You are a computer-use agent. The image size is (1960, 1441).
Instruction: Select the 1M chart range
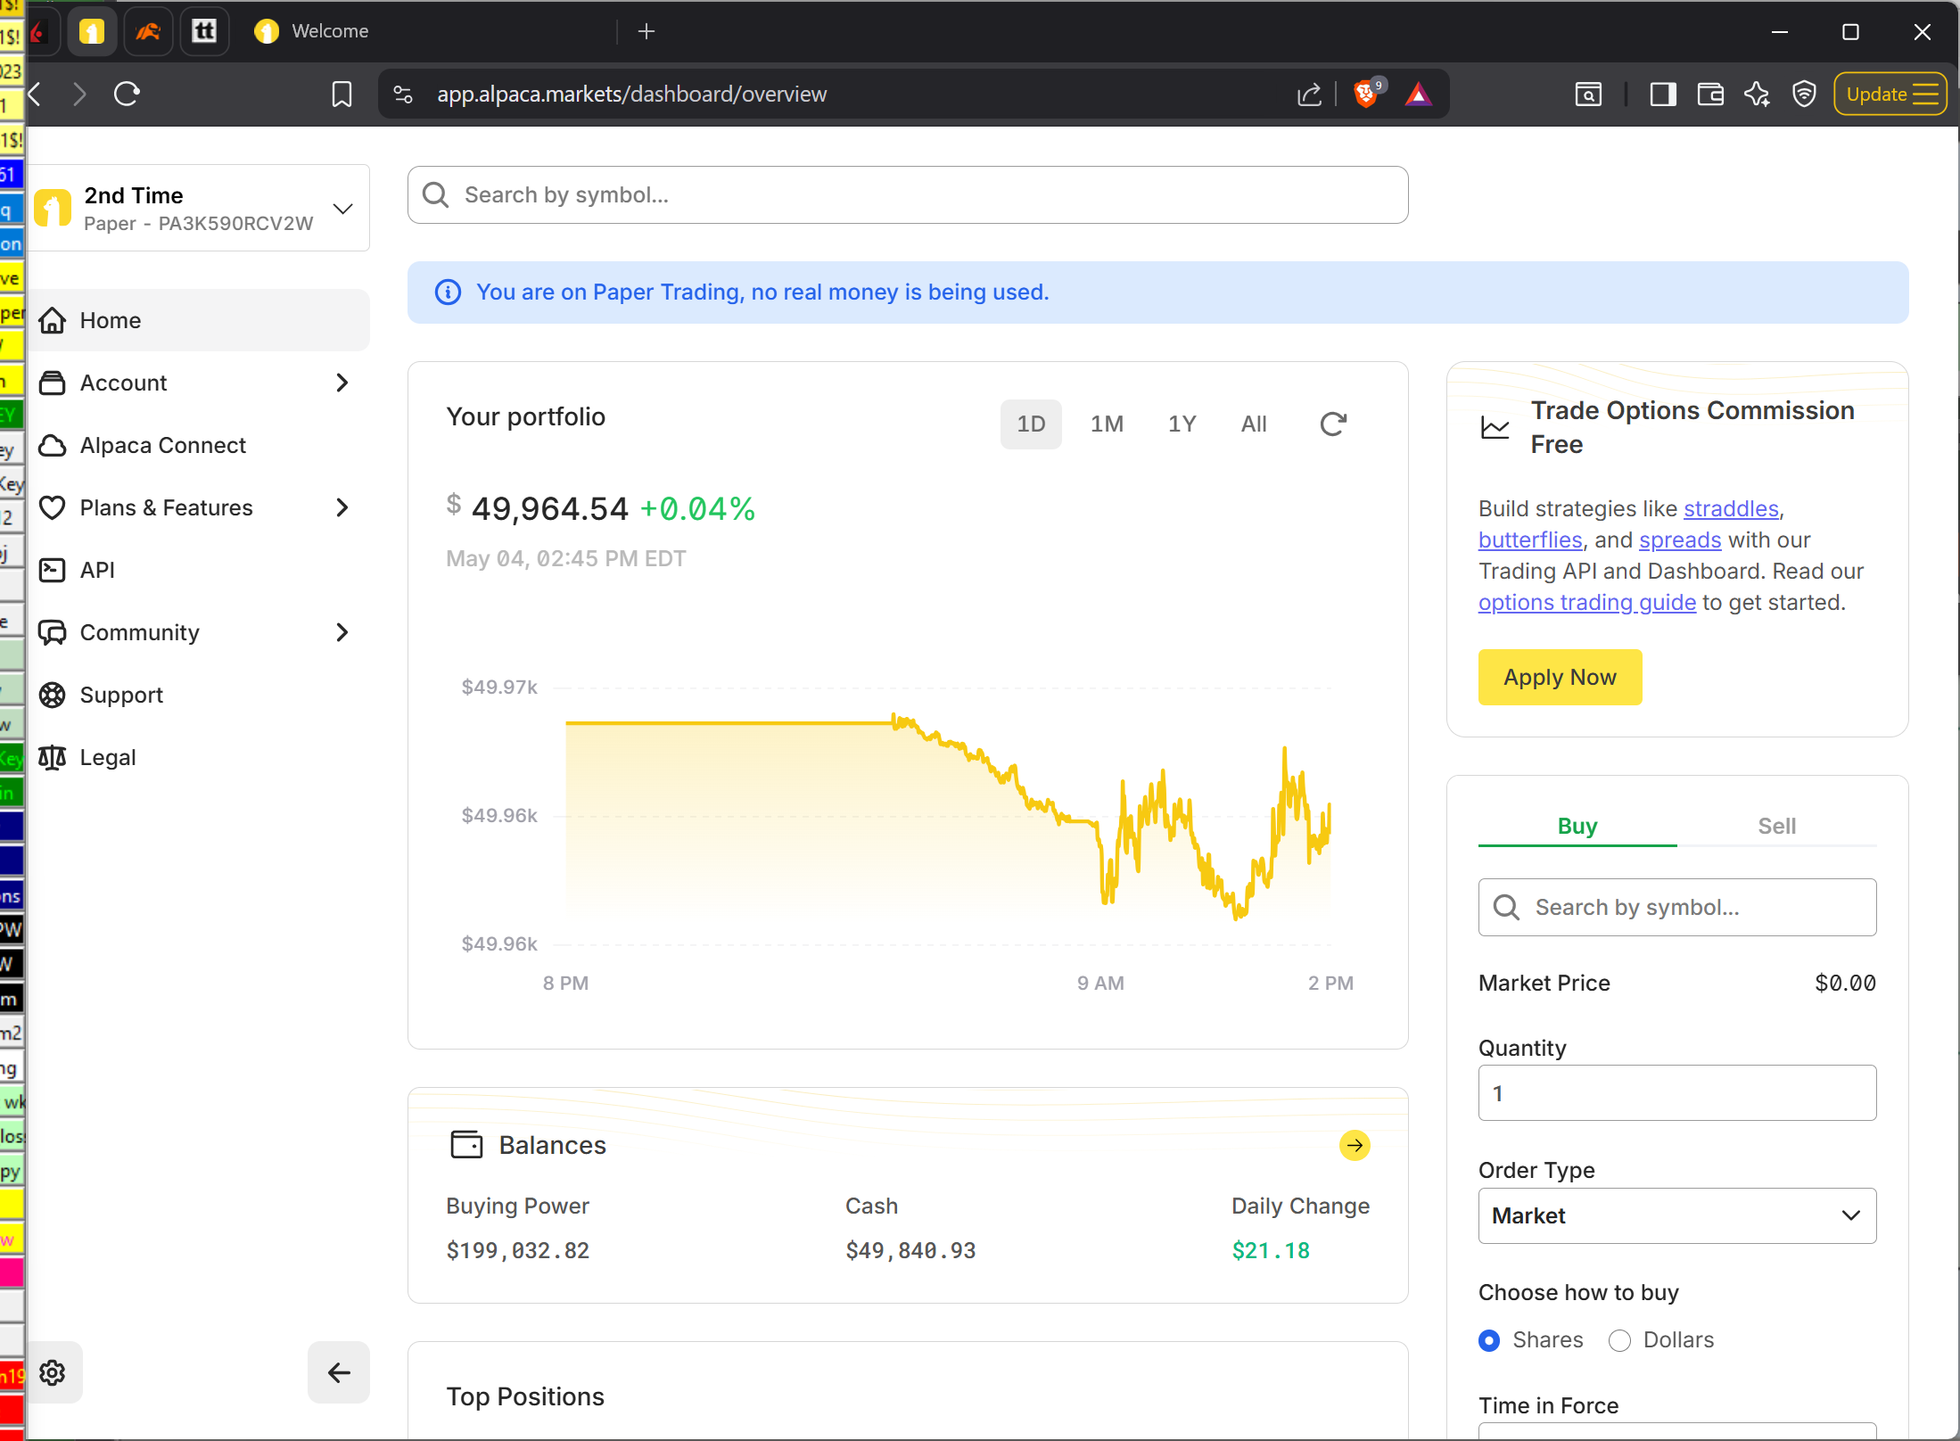1107,424
